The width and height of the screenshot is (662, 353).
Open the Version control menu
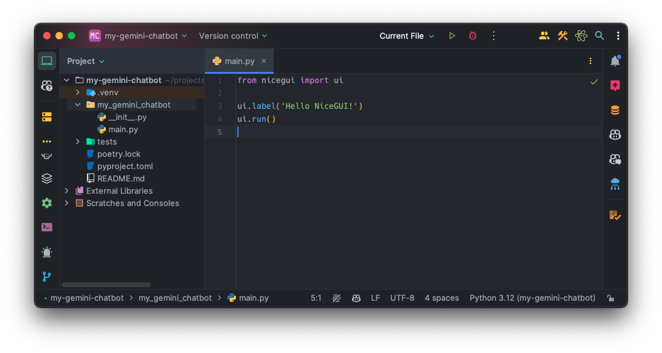[x=233, y=36]
